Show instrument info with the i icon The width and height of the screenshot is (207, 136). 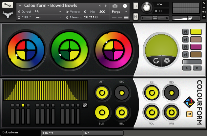(125, 6)
